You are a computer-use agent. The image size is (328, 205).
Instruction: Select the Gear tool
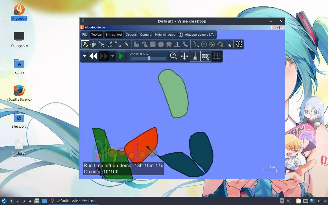(169, 45)
